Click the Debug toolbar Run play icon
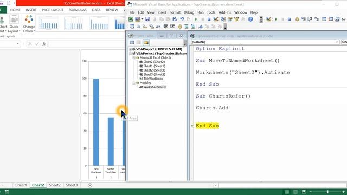This screenshot has height=195, width=347. [276, 19]
